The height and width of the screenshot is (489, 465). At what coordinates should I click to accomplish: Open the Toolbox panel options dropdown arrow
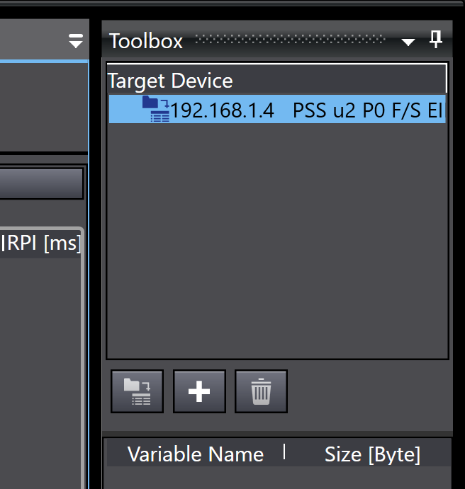point(408,42)
